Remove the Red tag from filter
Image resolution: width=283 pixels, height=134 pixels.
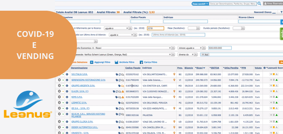point(203,55)
